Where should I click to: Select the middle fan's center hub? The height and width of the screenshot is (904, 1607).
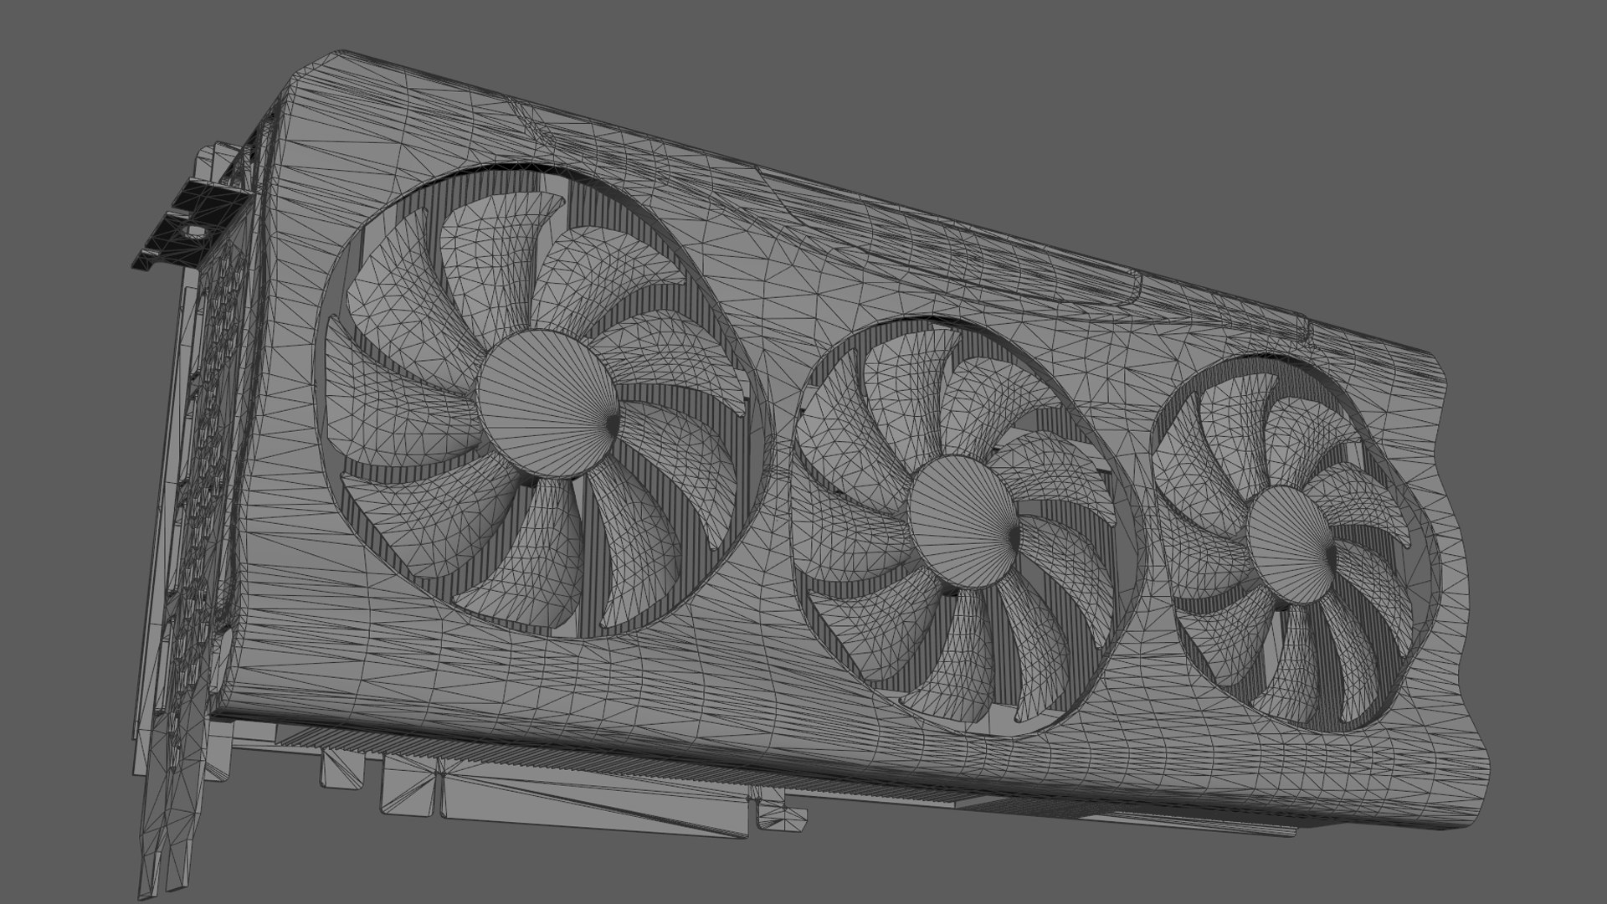(x=964, y=520)
